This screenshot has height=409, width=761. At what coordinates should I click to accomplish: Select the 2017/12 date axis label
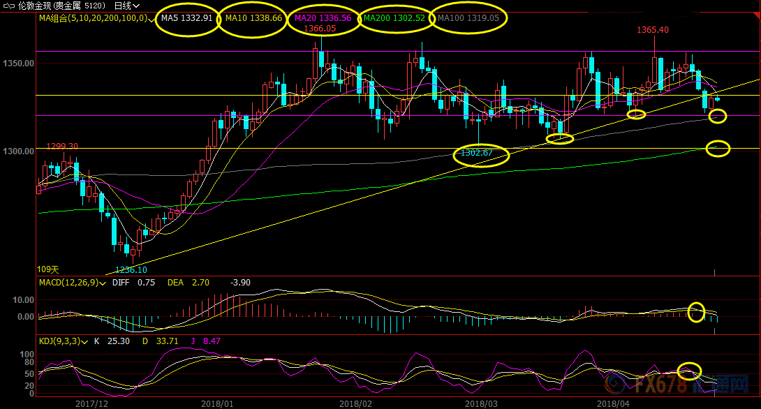[x=91, y=403]
